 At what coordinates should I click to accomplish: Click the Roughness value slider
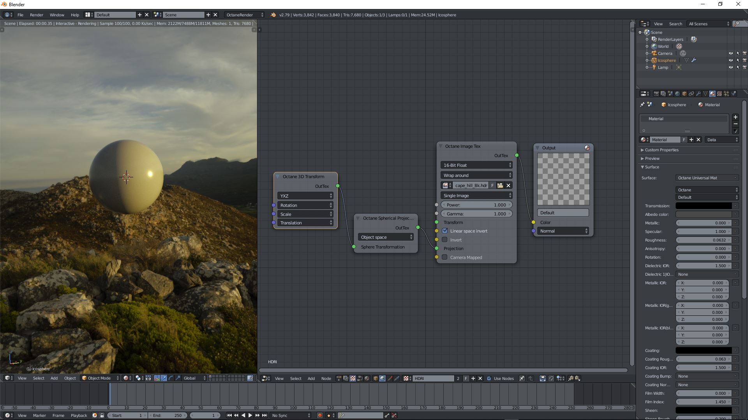point(703,240)
